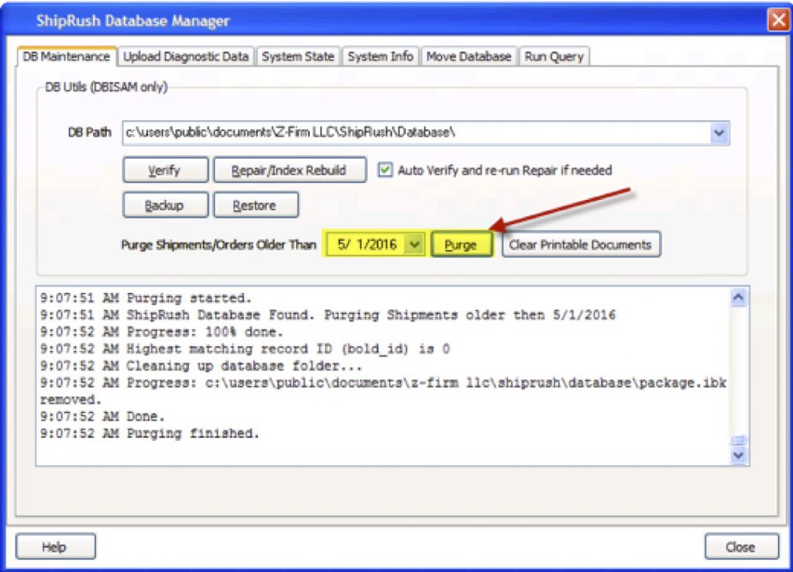Click the Backup button
Screen dimensions: 793x572
click(x=165, y=205)
